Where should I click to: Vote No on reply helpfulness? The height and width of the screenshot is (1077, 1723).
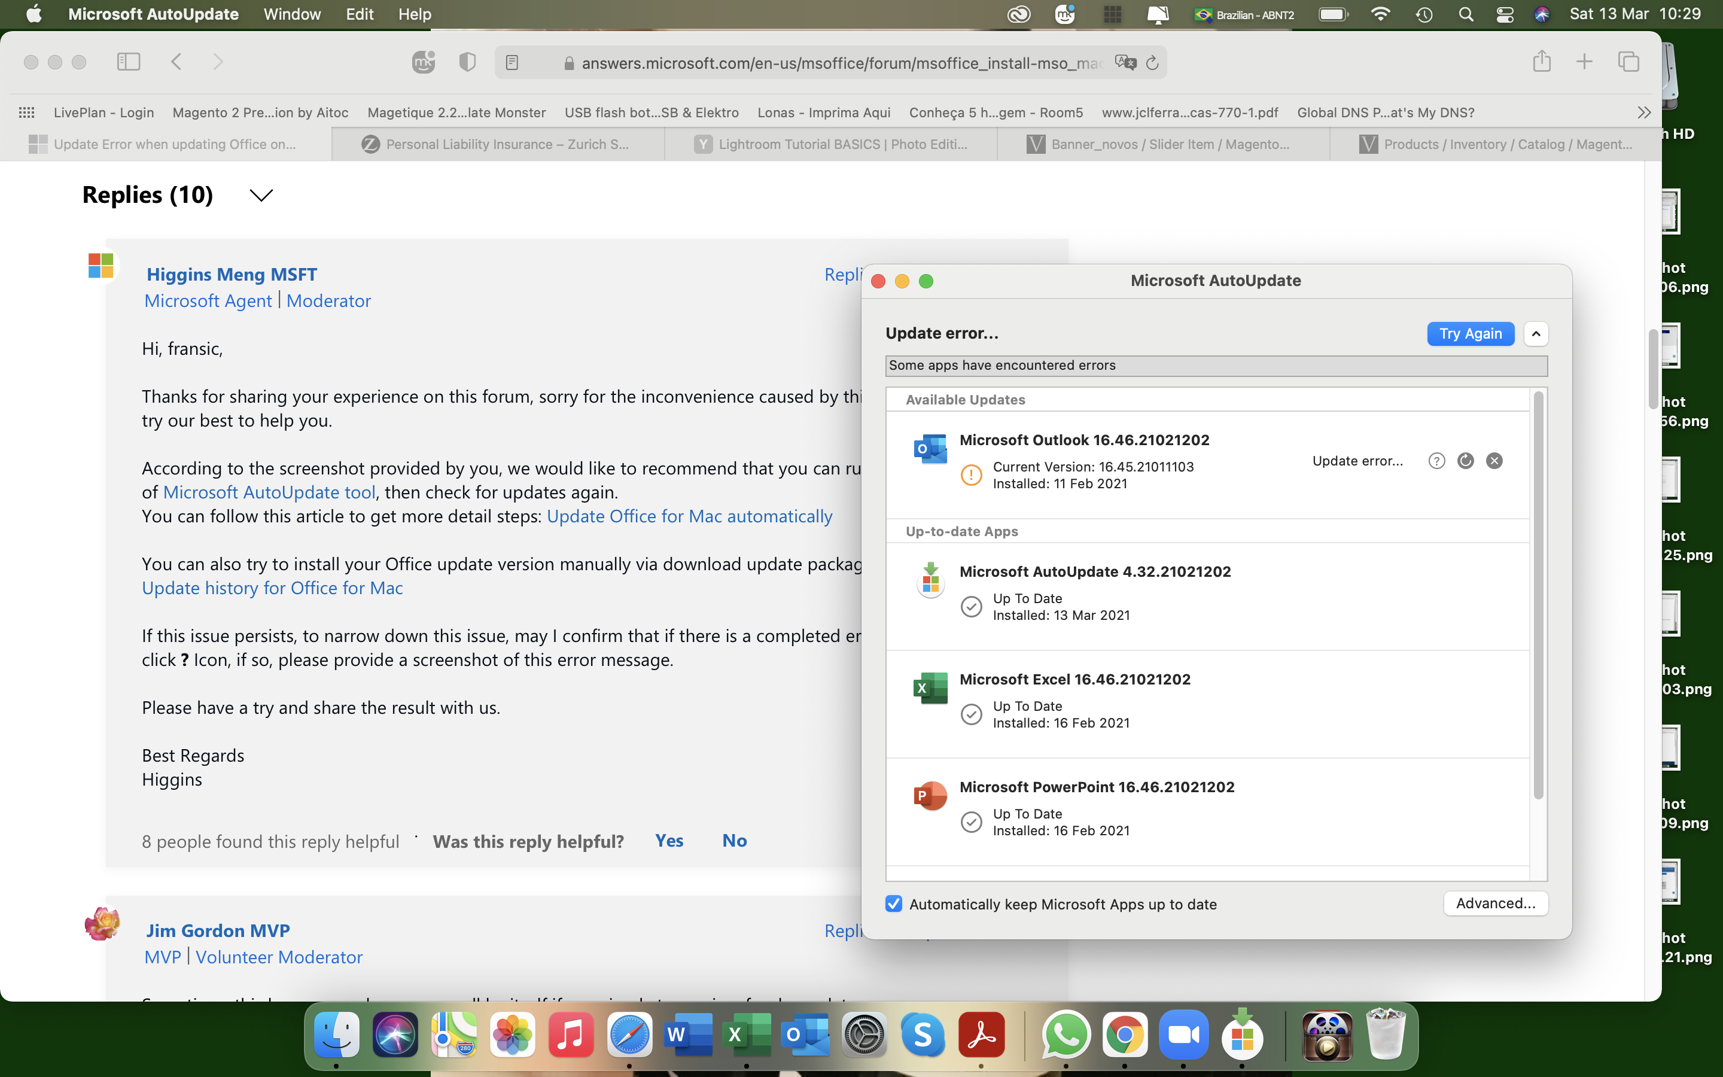[734, 841]
